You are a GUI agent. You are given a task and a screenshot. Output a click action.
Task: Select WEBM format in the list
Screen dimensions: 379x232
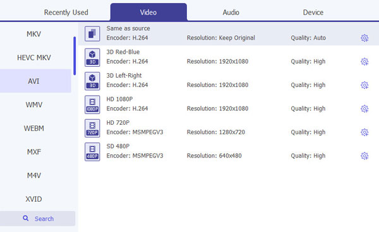pos(34,129)
